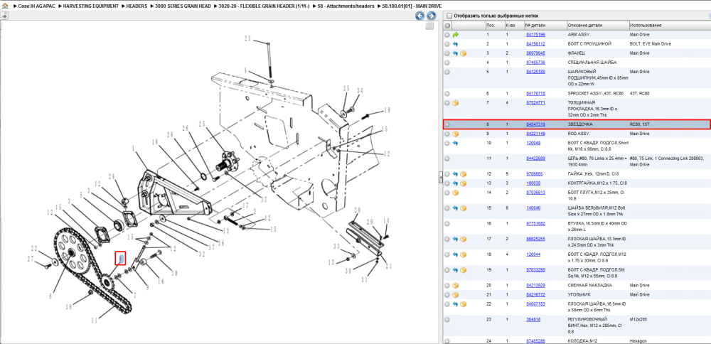This screenshot has height=344, width=711.
Task: Click plus button in SPROCKET ASSY. row
Action: pos(447,93)
